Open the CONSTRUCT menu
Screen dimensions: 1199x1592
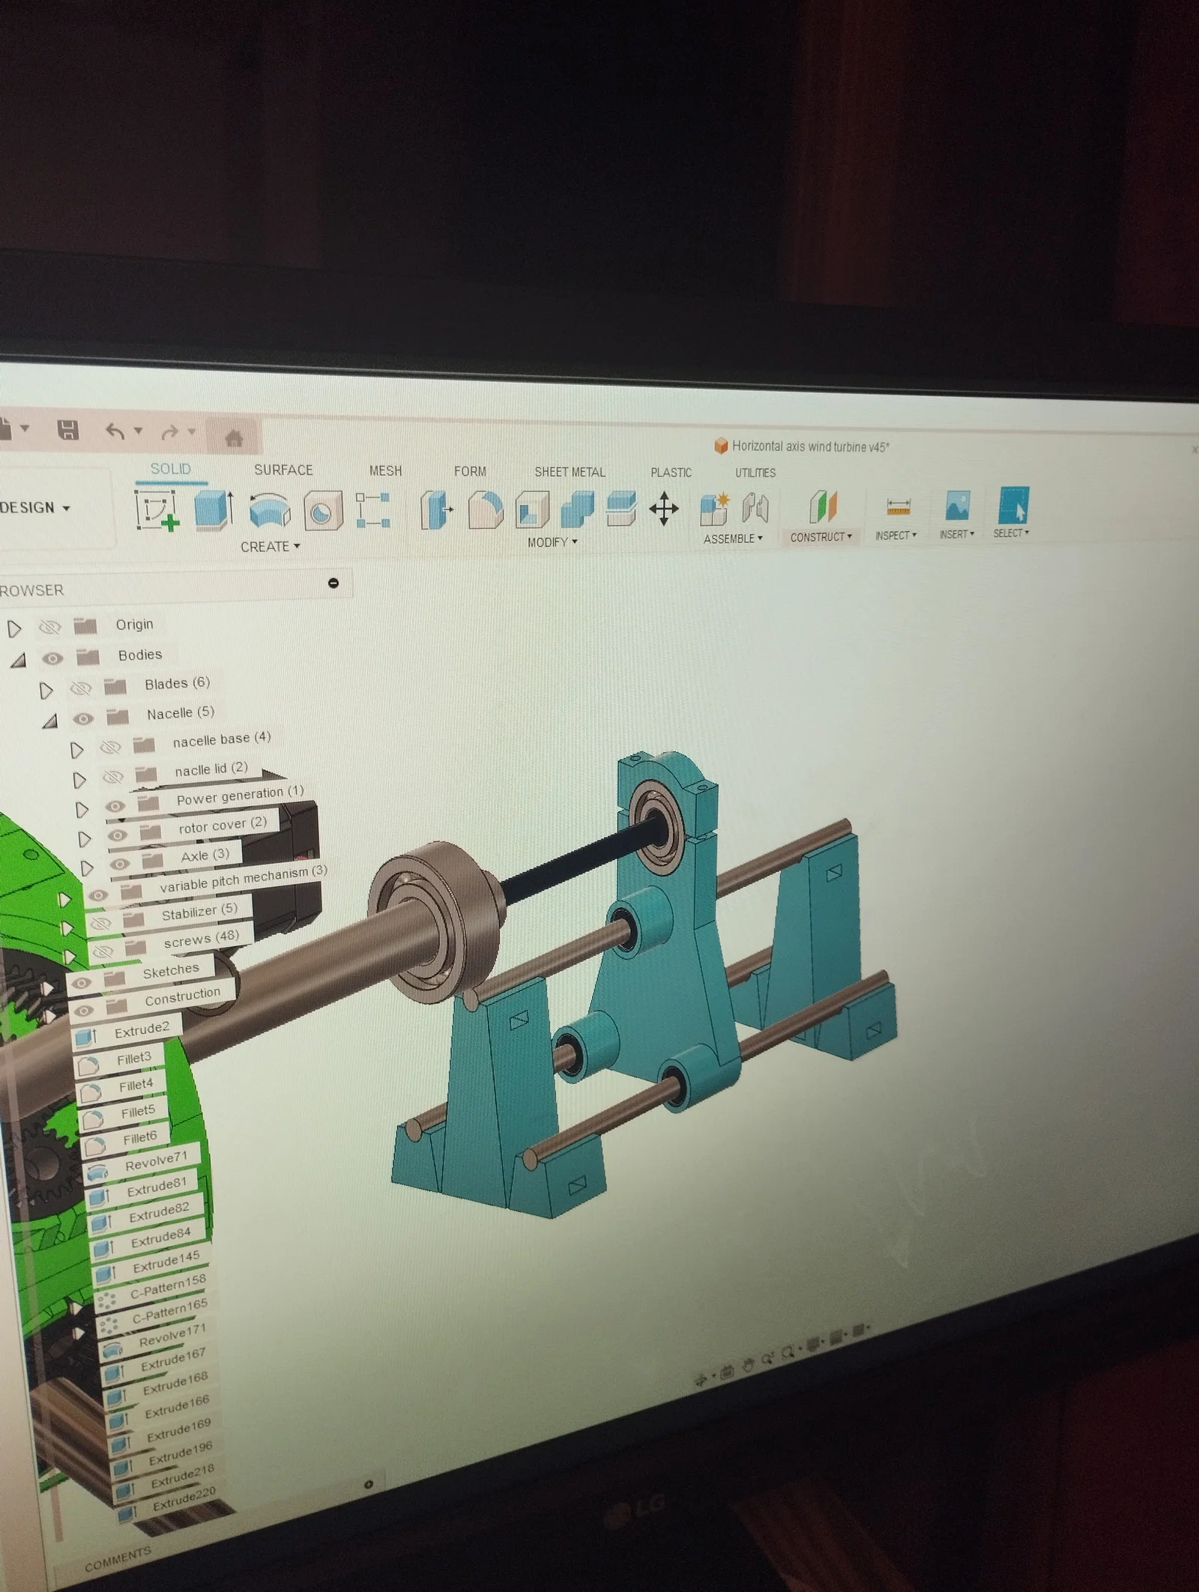click(821, 537)
